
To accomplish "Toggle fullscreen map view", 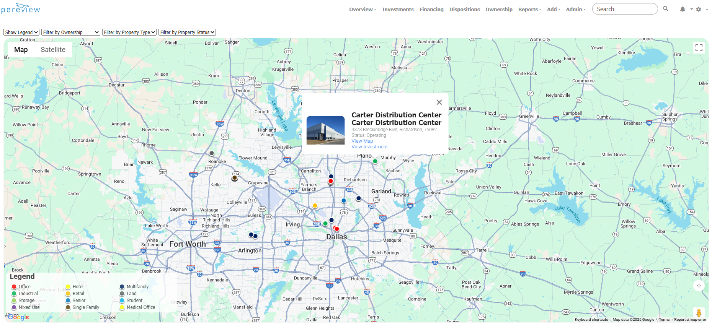I will click(x=699, y=47).
